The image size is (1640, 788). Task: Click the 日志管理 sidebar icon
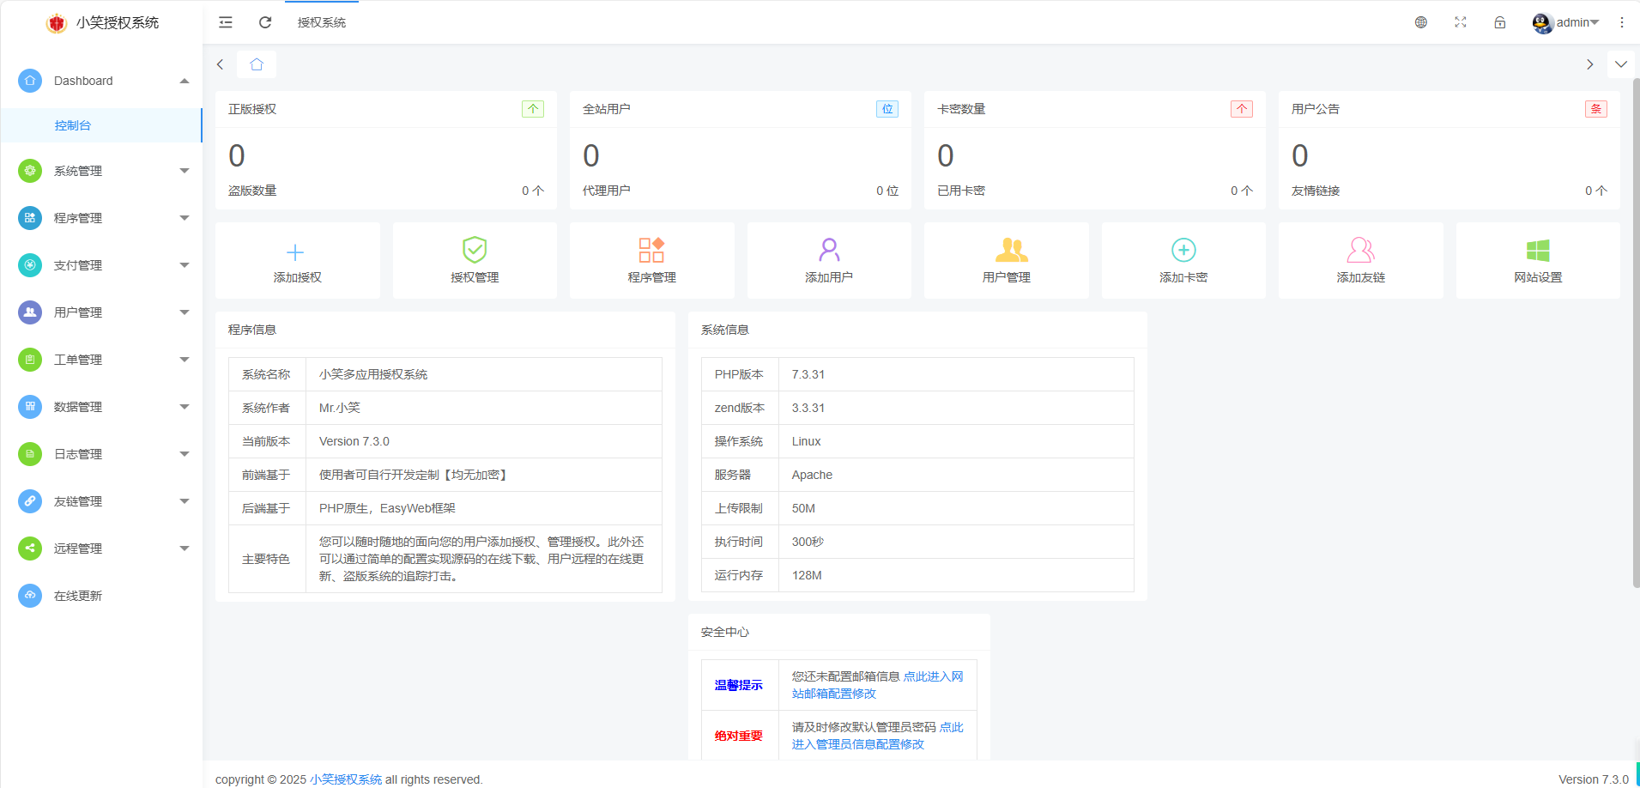pos(30,454)
